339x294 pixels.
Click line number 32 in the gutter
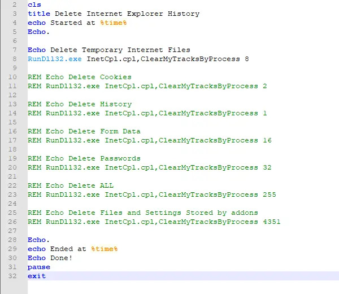pyautogui.click(x=12, y=276)
